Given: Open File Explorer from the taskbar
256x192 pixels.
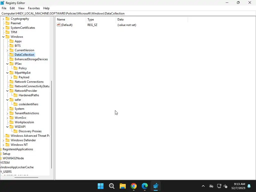Looking at the screenshot, I should tap(122, 186).
